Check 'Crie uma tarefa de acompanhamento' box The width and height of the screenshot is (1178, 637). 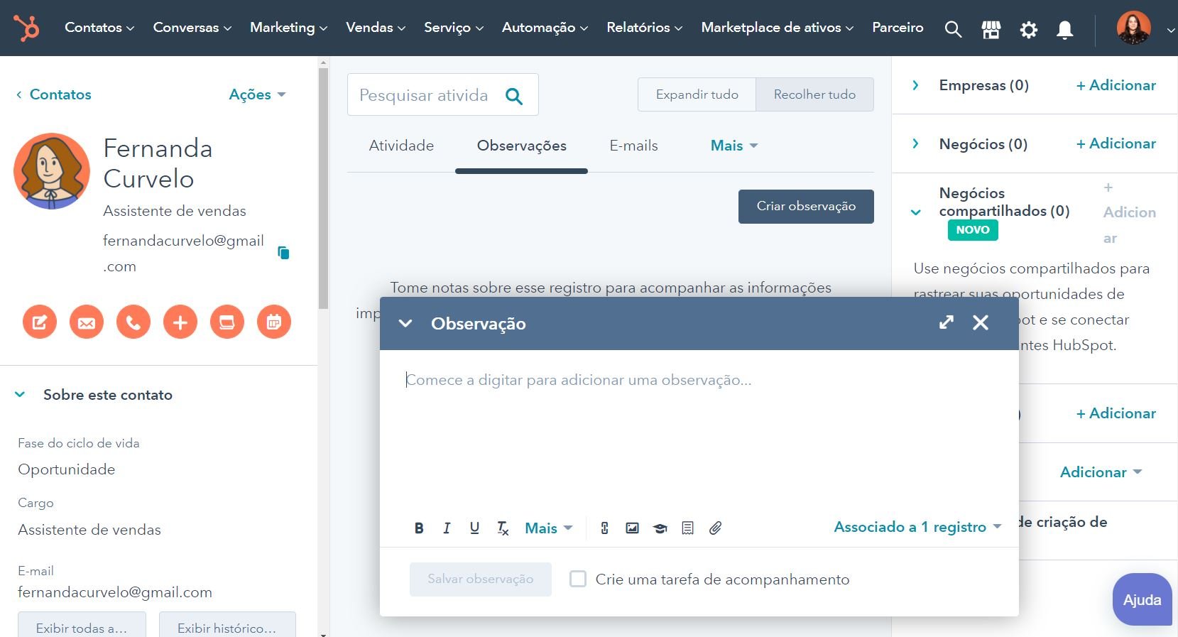(x=578, y=579)
